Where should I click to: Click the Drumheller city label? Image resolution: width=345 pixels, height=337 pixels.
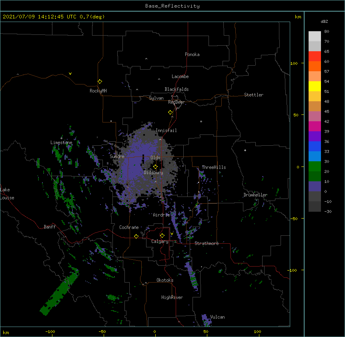click(x=255, y=195)
